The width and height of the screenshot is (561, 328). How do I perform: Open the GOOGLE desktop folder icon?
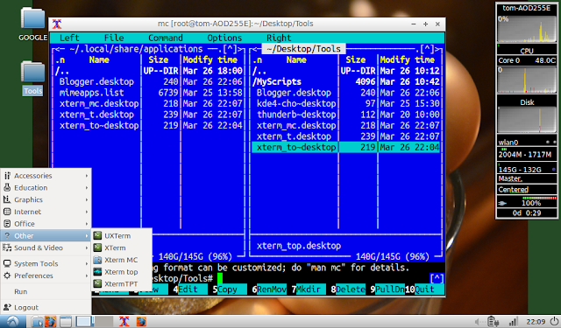click(32, 18)
